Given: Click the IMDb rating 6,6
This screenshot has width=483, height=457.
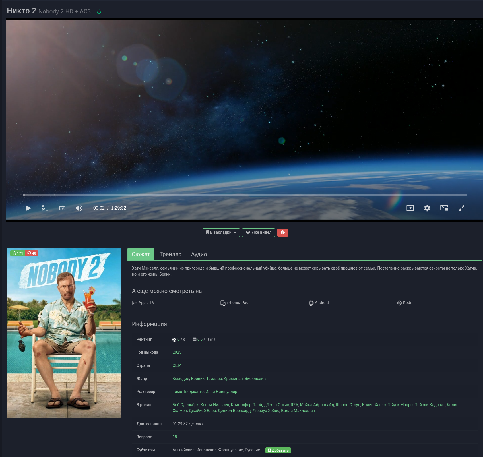Looking at the screenshot, I should [x=200, y=339].
